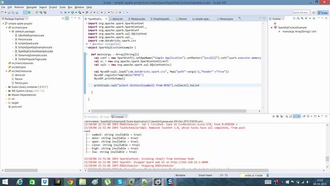Open Skype from taskbar
330x186 pixels.
coord(120,182)
